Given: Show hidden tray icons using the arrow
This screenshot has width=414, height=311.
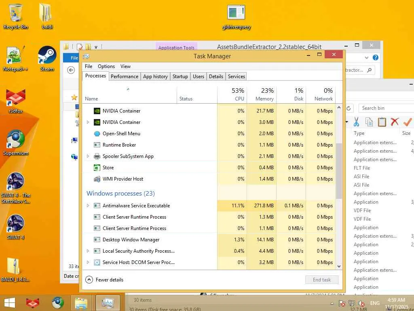Looking at the screenshot, I should pyautogui.click(x=332, y=303).
